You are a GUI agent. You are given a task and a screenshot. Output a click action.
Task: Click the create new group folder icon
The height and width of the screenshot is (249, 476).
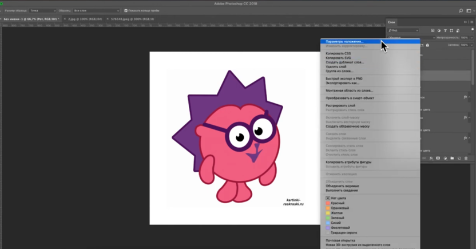pyautogui.click(x=452, y=158)
